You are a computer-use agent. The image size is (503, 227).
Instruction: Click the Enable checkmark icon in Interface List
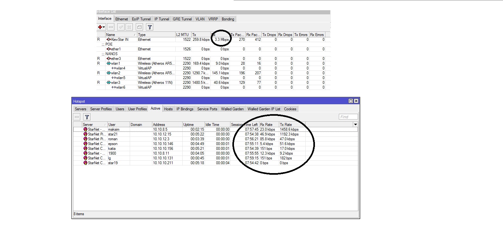[120, 27]
